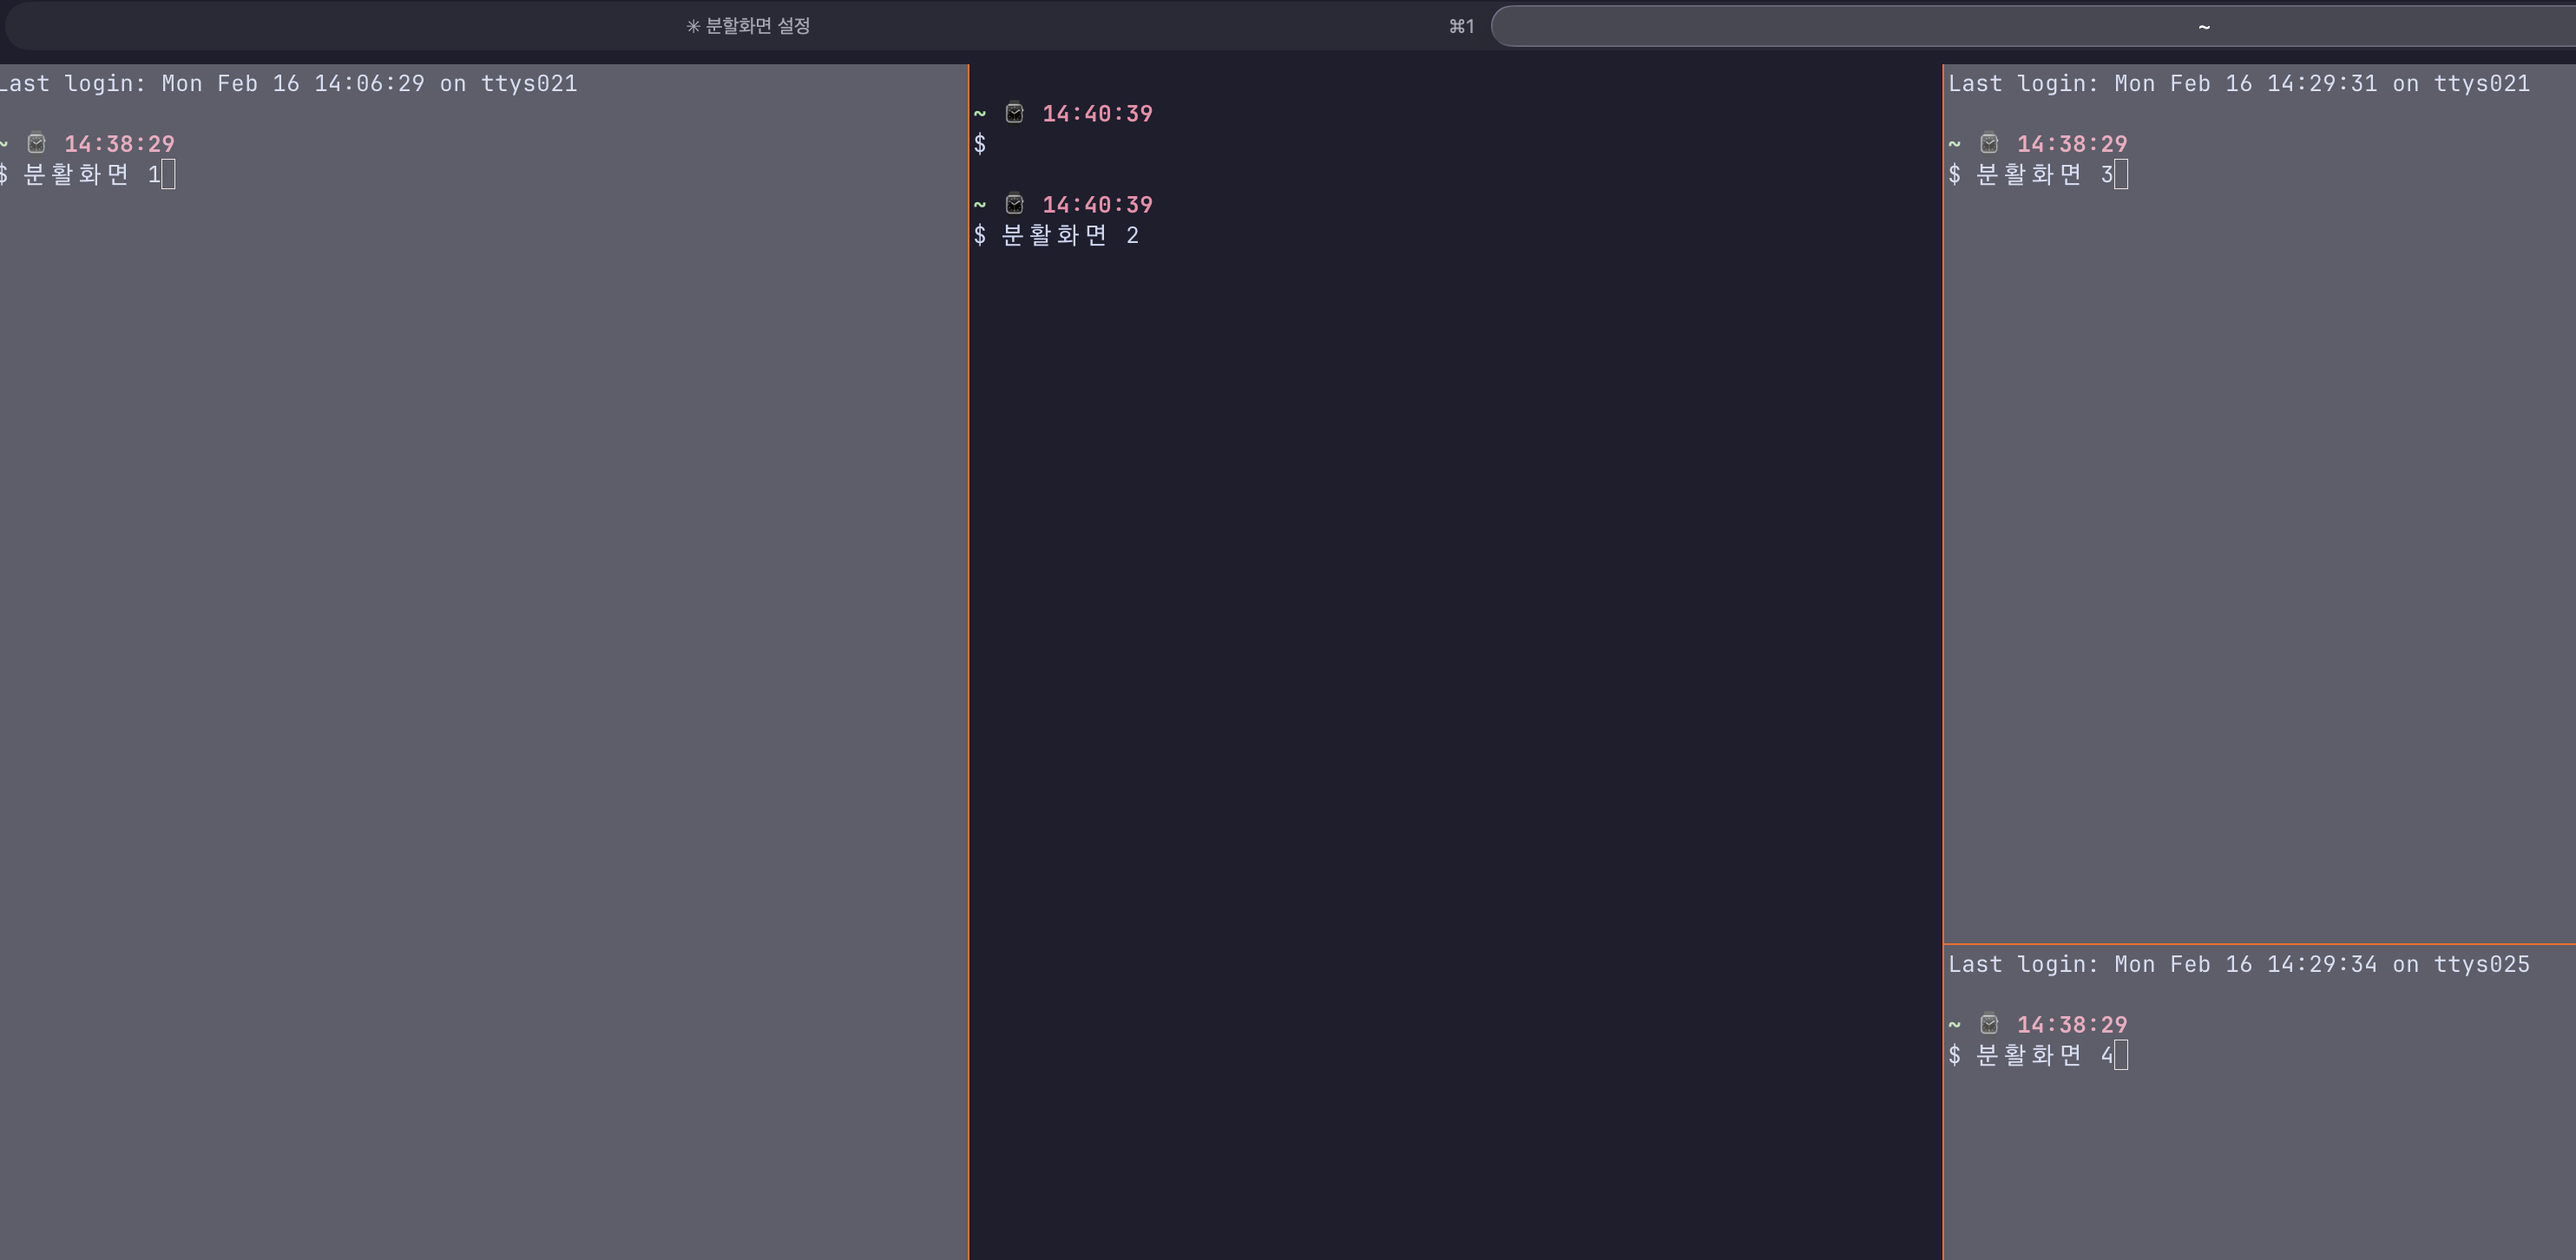Screen dimensions: 2576x1260
Task: Click the first 14:40:39 timestamp
Action: pos(1097,113)
